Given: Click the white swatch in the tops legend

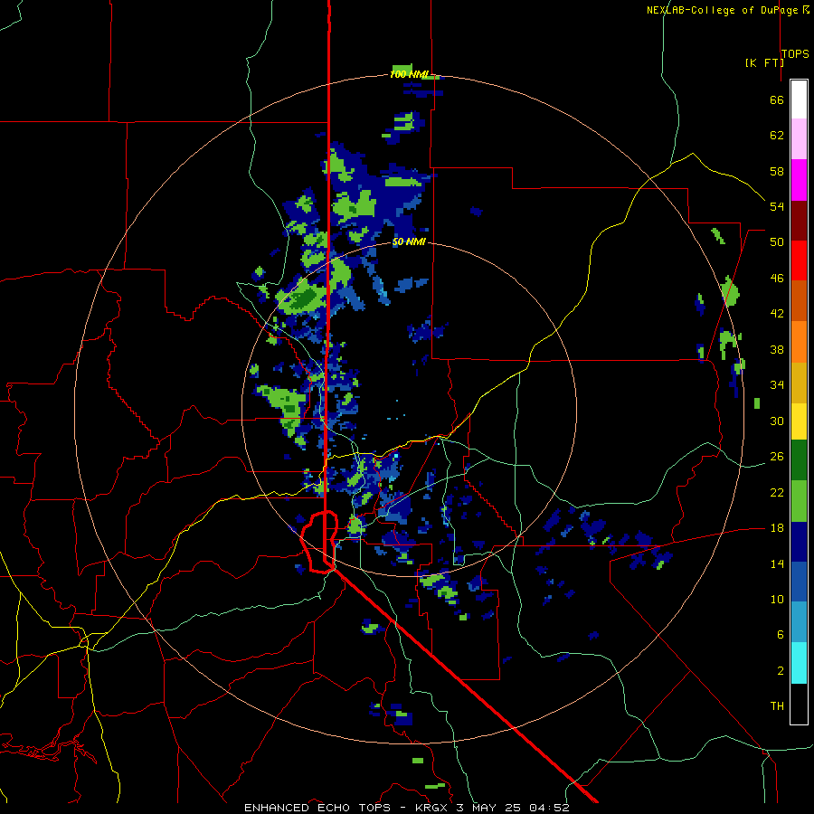Looking at the screenshot, I should [799, 99].
